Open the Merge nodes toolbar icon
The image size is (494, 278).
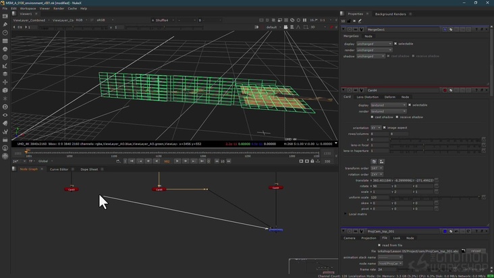(5, 74)
